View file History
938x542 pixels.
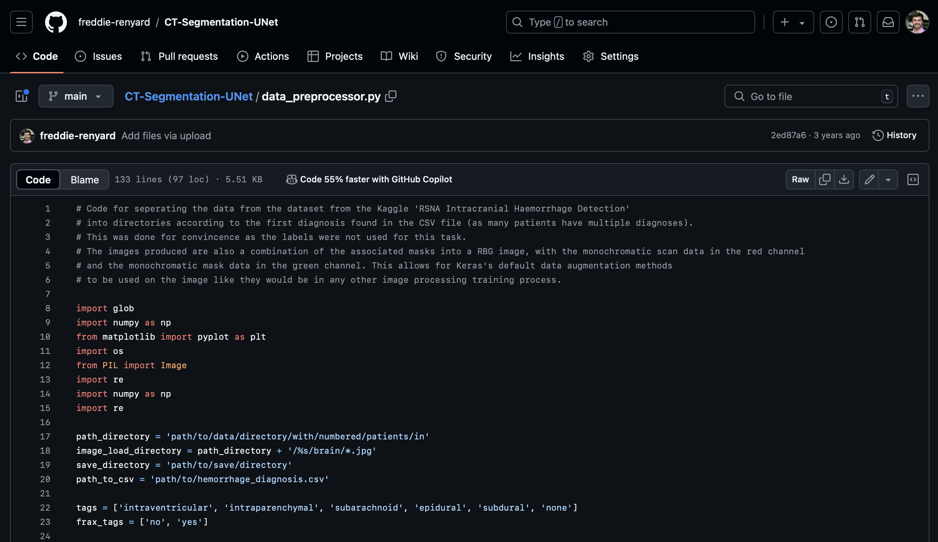[x=894, y=135]
